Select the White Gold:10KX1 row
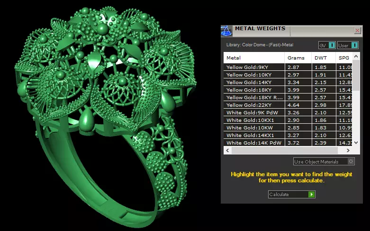This screenshot has height=231, width=370. coord(288,120)
